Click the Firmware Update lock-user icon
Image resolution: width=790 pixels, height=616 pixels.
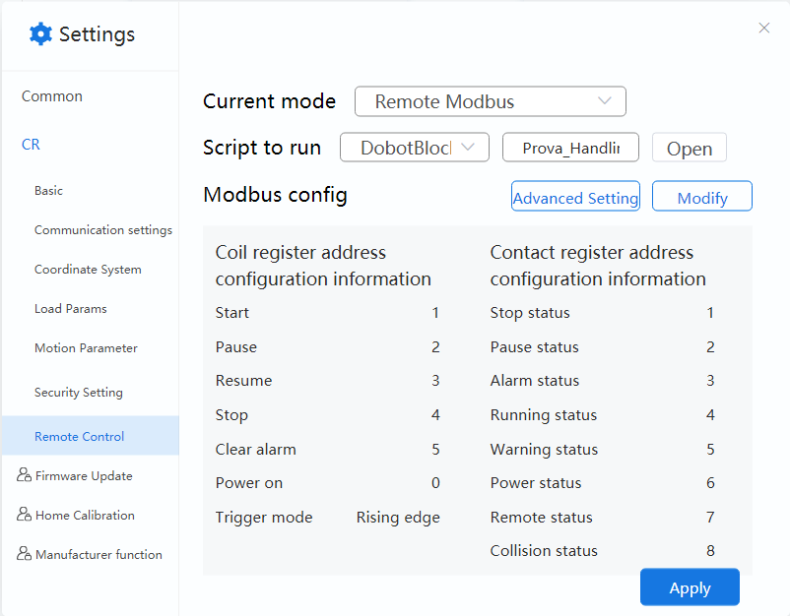pyautogui.click(x=25, y=475)
